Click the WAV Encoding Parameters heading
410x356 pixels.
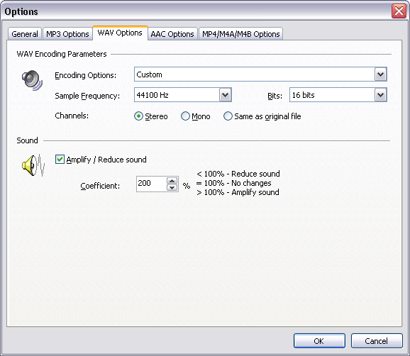tap(62, 54)
